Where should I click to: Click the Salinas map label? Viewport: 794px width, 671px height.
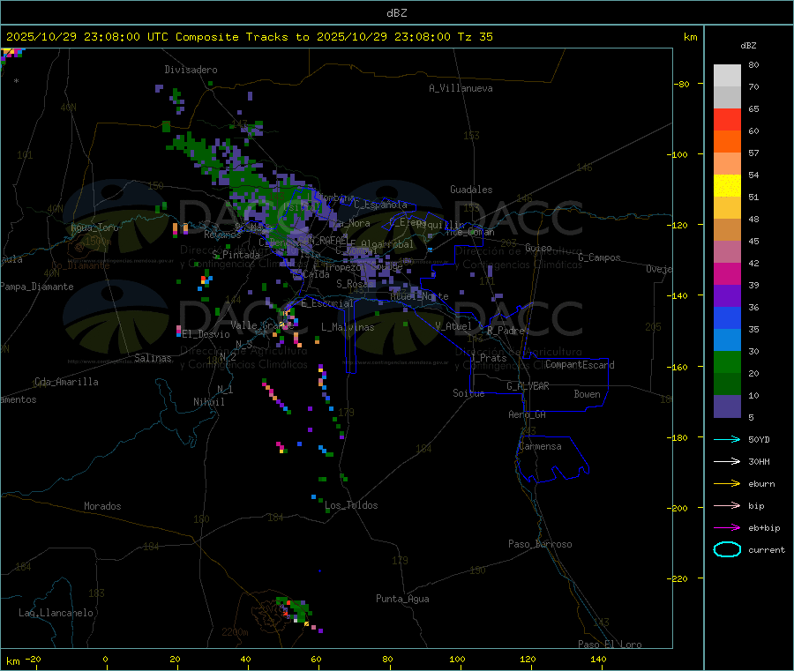(x=153, y=358)
